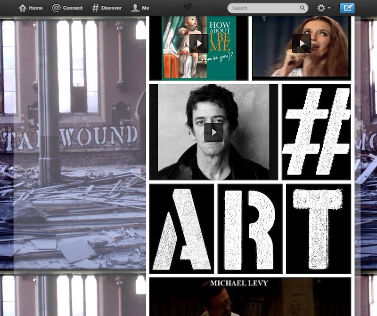Open the hashtag symbol image tile
The height and width of the screenshot is (316, 377).
coord(316,132)
